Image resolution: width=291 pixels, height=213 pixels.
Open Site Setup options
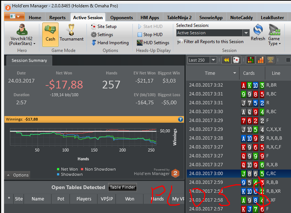104,27
